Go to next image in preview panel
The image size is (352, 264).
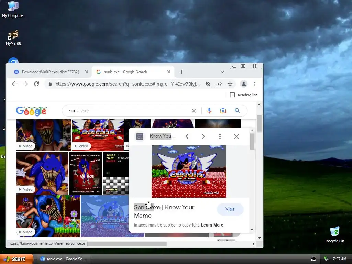[x=203, y=136]
